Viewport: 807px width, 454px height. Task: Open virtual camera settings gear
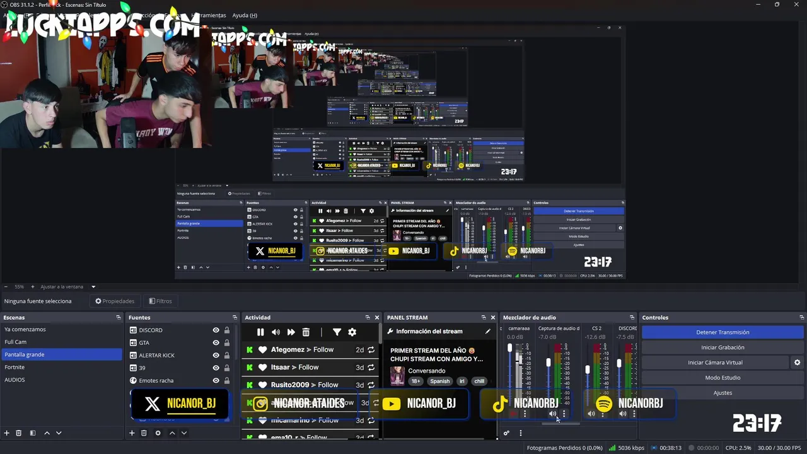(x=797, y=363)
